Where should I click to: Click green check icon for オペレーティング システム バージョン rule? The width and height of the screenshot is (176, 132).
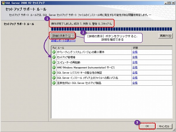(x=54, y=52)
